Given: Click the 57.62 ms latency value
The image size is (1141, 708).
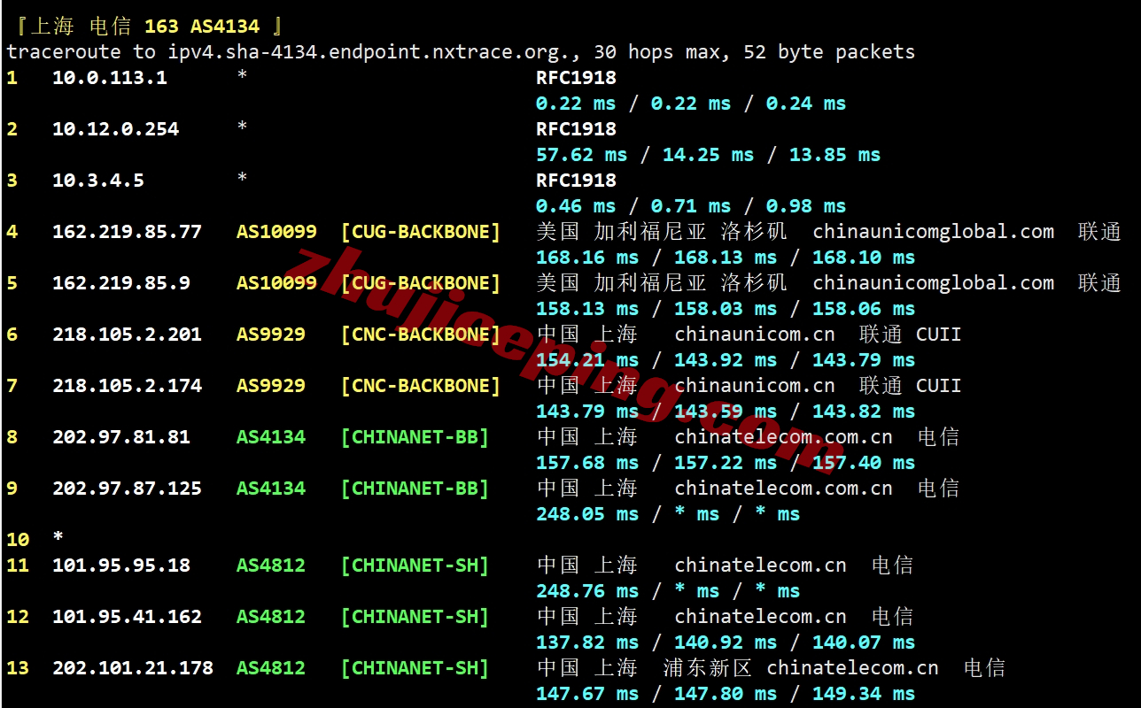Looking at the screenshot, I should [x=582, y=155].
